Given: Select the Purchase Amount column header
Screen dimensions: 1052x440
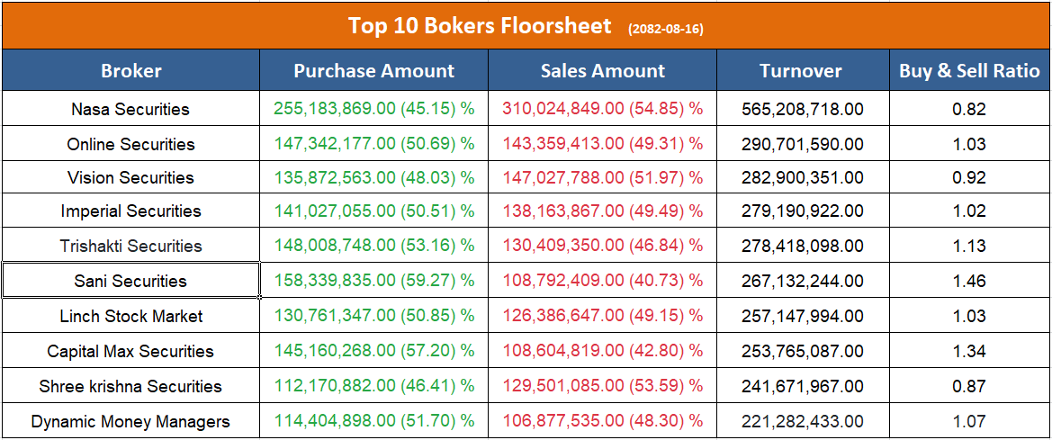Looking at the screenshot, I should coord(374,70).
